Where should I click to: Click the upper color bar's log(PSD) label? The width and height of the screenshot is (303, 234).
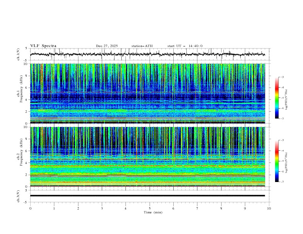tap(287, 100)
